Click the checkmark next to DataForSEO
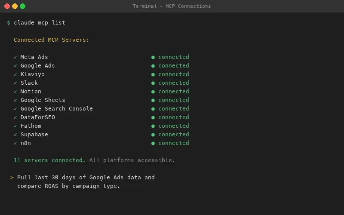 coord(15,117)
